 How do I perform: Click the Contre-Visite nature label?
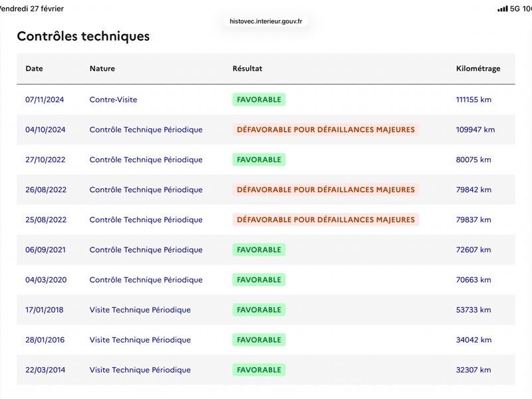coord(113,100)
